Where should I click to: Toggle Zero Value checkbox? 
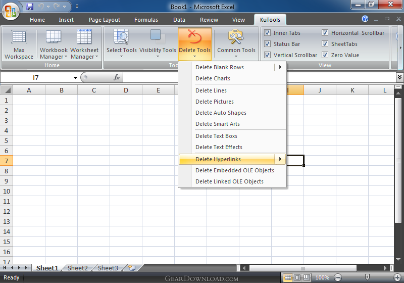coord(325,55)
